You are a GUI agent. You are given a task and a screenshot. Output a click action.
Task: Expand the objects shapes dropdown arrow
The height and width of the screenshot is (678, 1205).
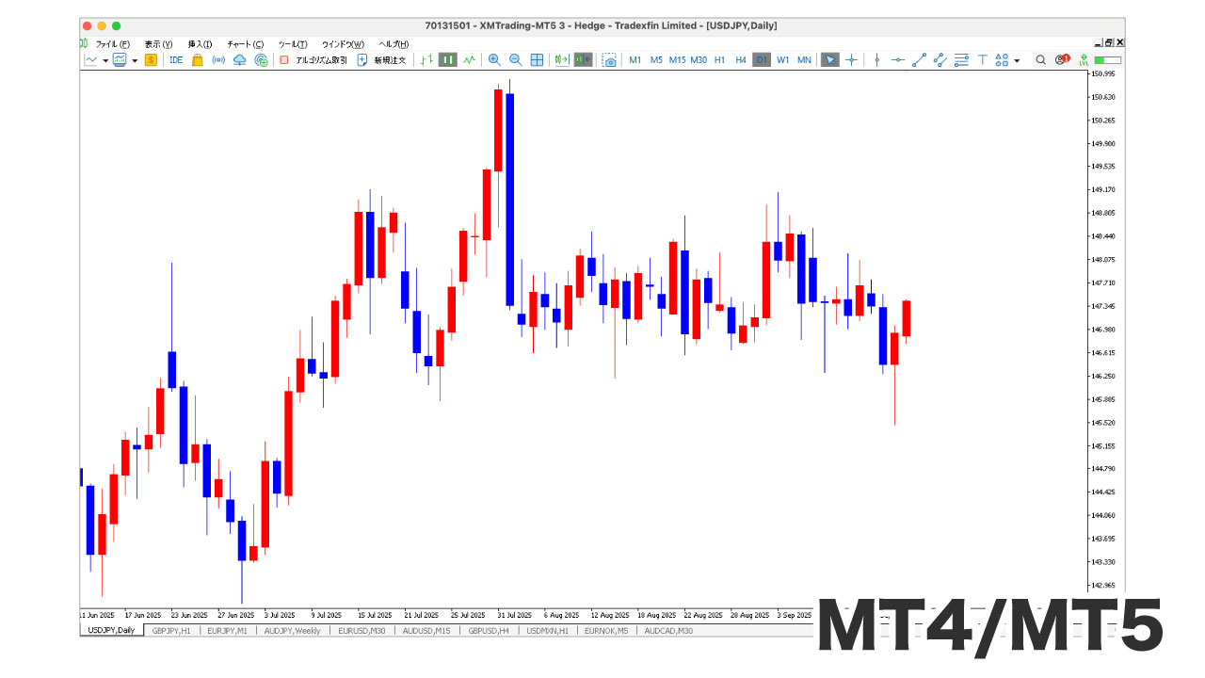(1017, 60)
